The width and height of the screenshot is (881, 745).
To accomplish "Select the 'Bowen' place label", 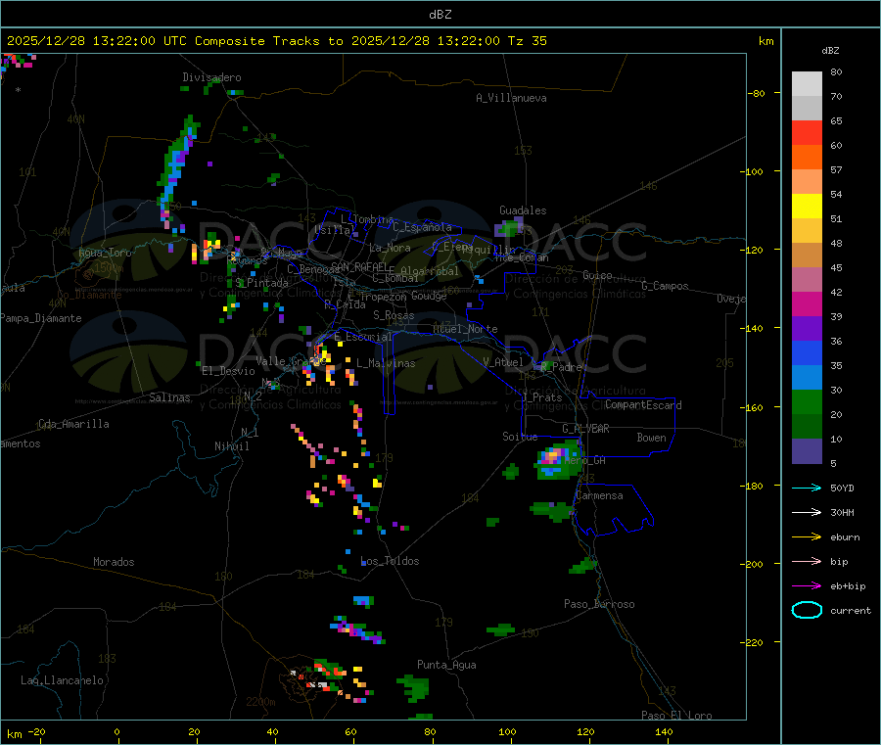I will point(652,438).
